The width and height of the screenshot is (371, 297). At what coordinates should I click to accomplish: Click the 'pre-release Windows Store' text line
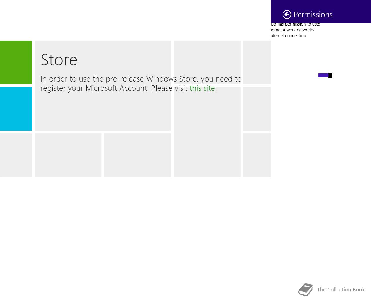coord(141,79)
